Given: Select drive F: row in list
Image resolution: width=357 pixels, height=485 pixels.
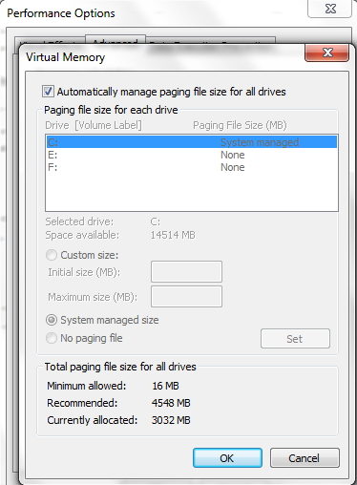Looking at the screenshot, I should 192,167.
